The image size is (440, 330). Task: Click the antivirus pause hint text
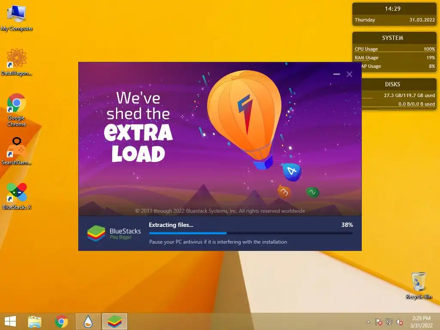click(218, 241)
